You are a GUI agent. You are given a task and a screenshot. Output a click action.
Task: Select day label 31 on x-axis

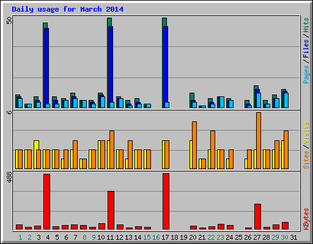[x=293, y=237]
